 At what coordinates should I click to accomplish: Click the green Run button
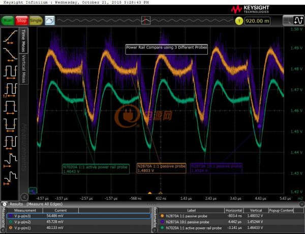8,20
